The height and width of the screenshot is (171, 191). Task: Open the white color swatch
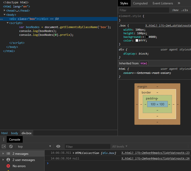(x=137, y=40)
